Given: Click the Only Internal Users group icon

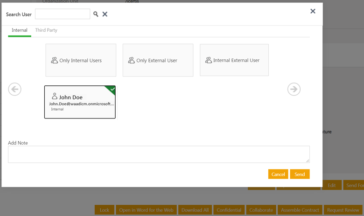Looking at the screenshot, I should (x=55, y=60).
